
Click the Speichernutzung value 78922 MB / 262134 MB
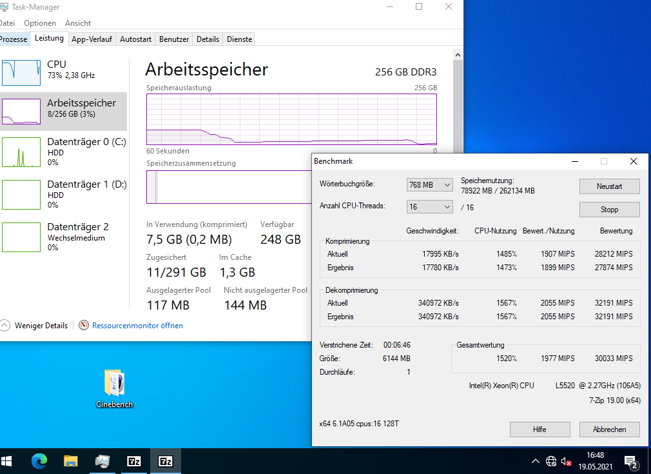pyautogui.click(x=498, y=191)
